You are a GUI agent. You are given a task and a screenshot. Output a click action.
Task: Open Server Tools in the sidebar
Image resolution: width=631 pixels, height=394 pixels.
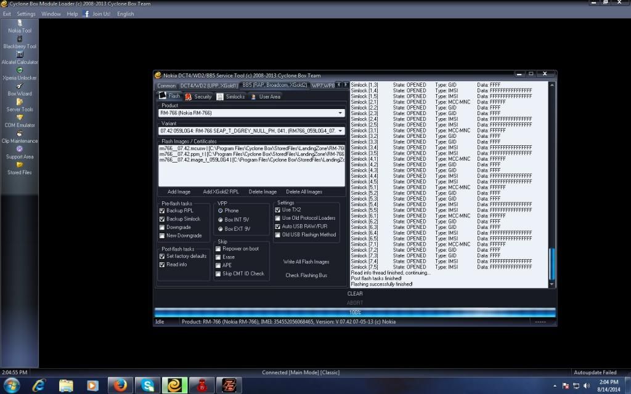[x=19, y=105]
